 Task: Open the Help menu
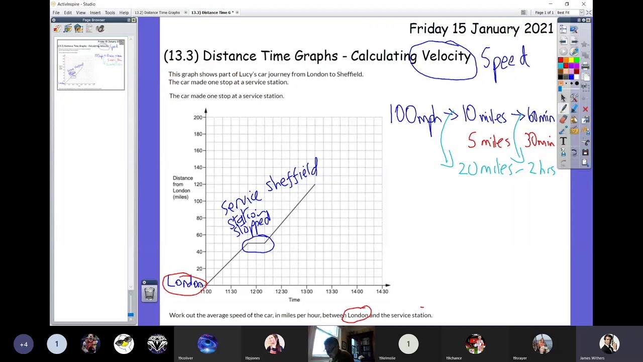click(124, 13)
